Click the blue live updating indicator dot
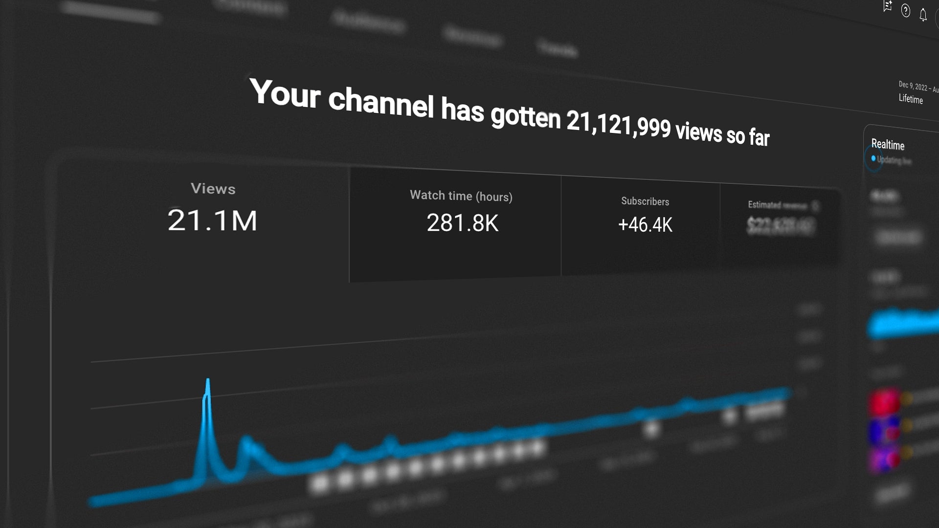The image size is (939, 528). (873, 158)
